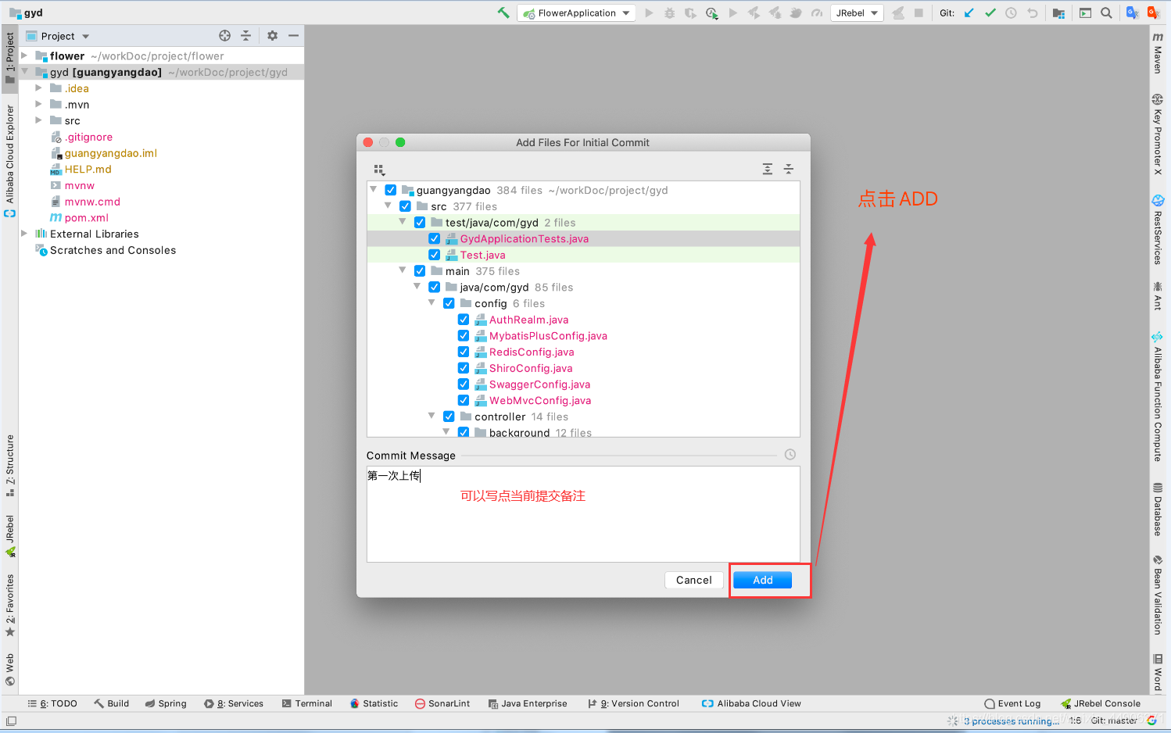The image size is (1171, 733).
Task: Expand all files in commit dialog
Action: [768, 169]
